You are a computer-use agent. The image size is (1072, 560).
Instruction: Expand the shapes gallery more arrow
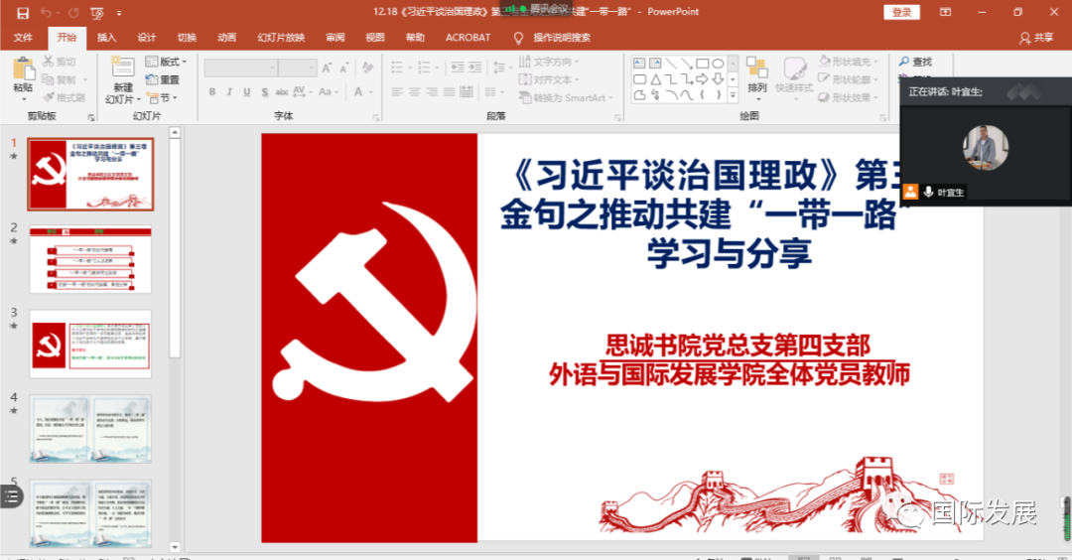tap(733, 95)
